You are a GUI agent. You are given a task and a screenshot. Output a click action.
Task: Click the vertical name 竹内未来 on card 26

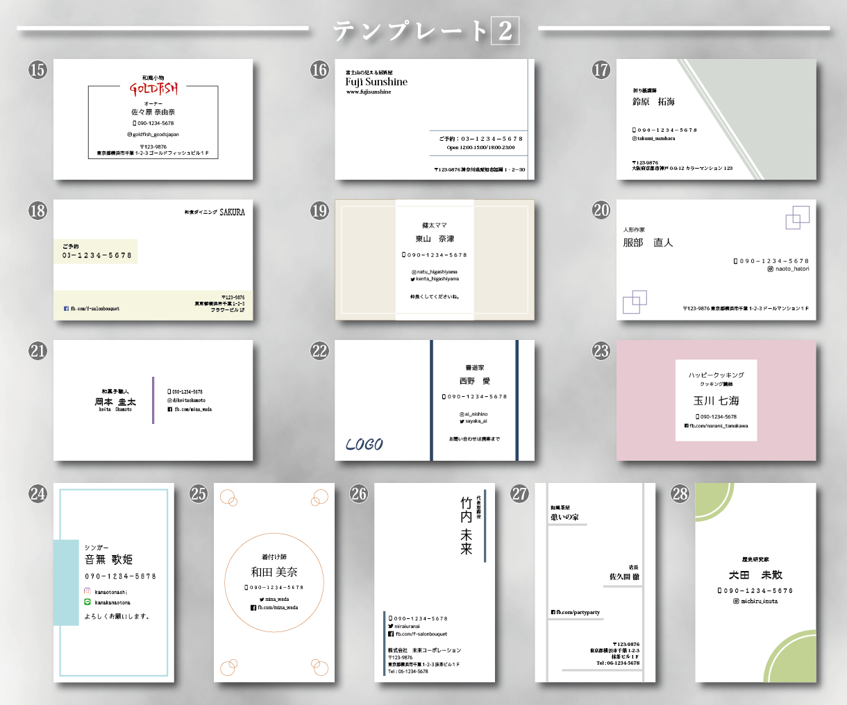(466, 525)
